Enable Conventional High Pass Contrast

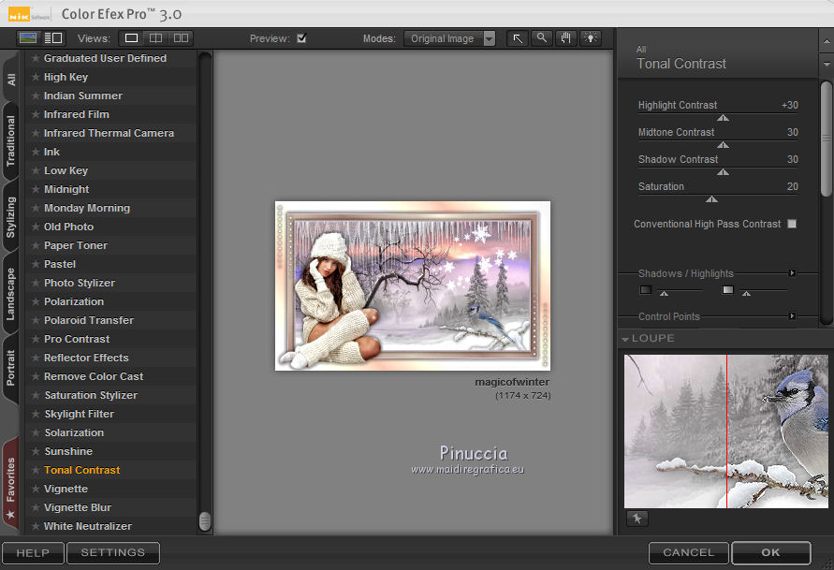(792, 225)
